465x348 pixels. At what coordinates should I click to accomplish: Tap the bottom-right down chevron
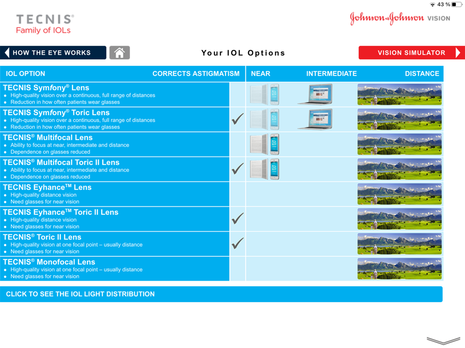(443, 340)
